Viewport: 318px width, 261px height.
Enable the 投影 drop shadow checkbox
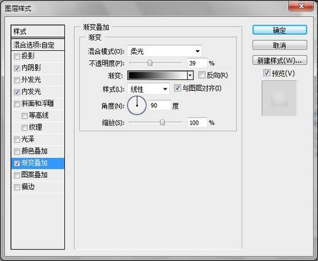(17, 57)
